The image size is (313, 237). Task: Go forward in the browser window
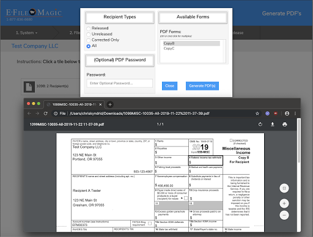click(37, 114)
